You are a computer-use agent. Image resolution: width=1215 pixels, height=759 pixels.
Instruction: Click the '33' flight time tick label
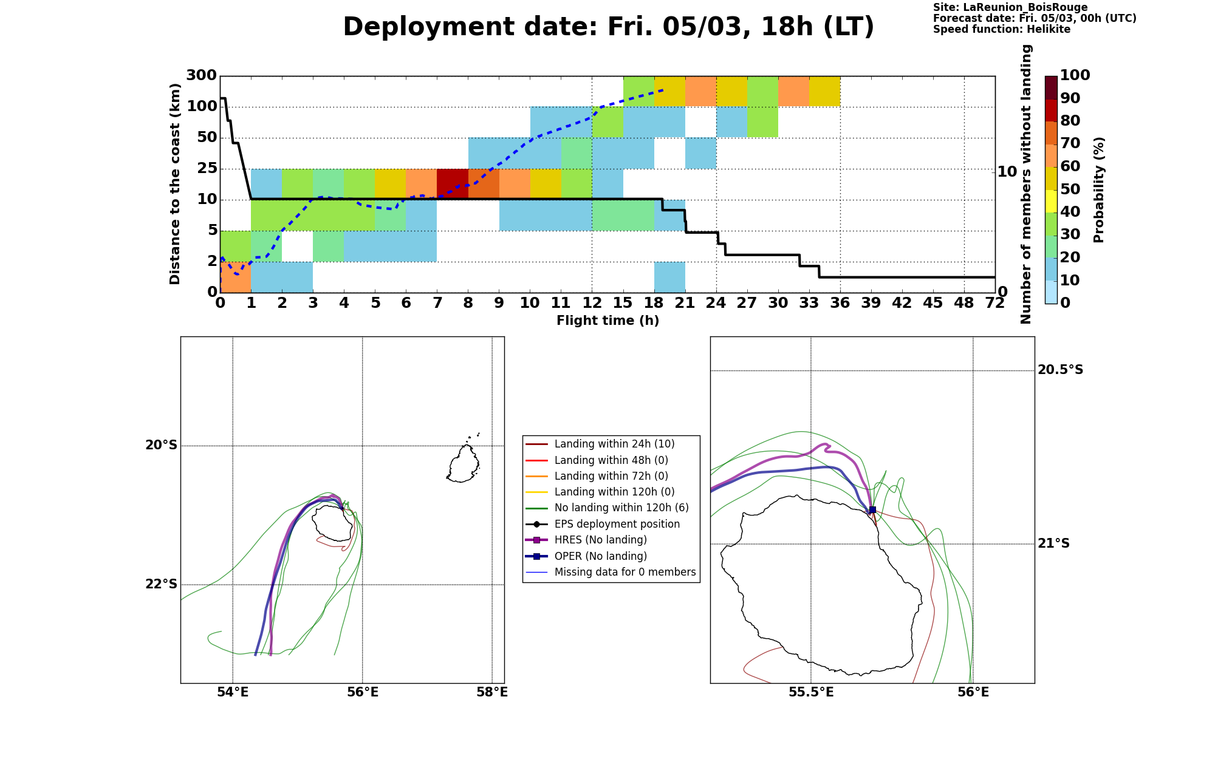pos(809,304)
